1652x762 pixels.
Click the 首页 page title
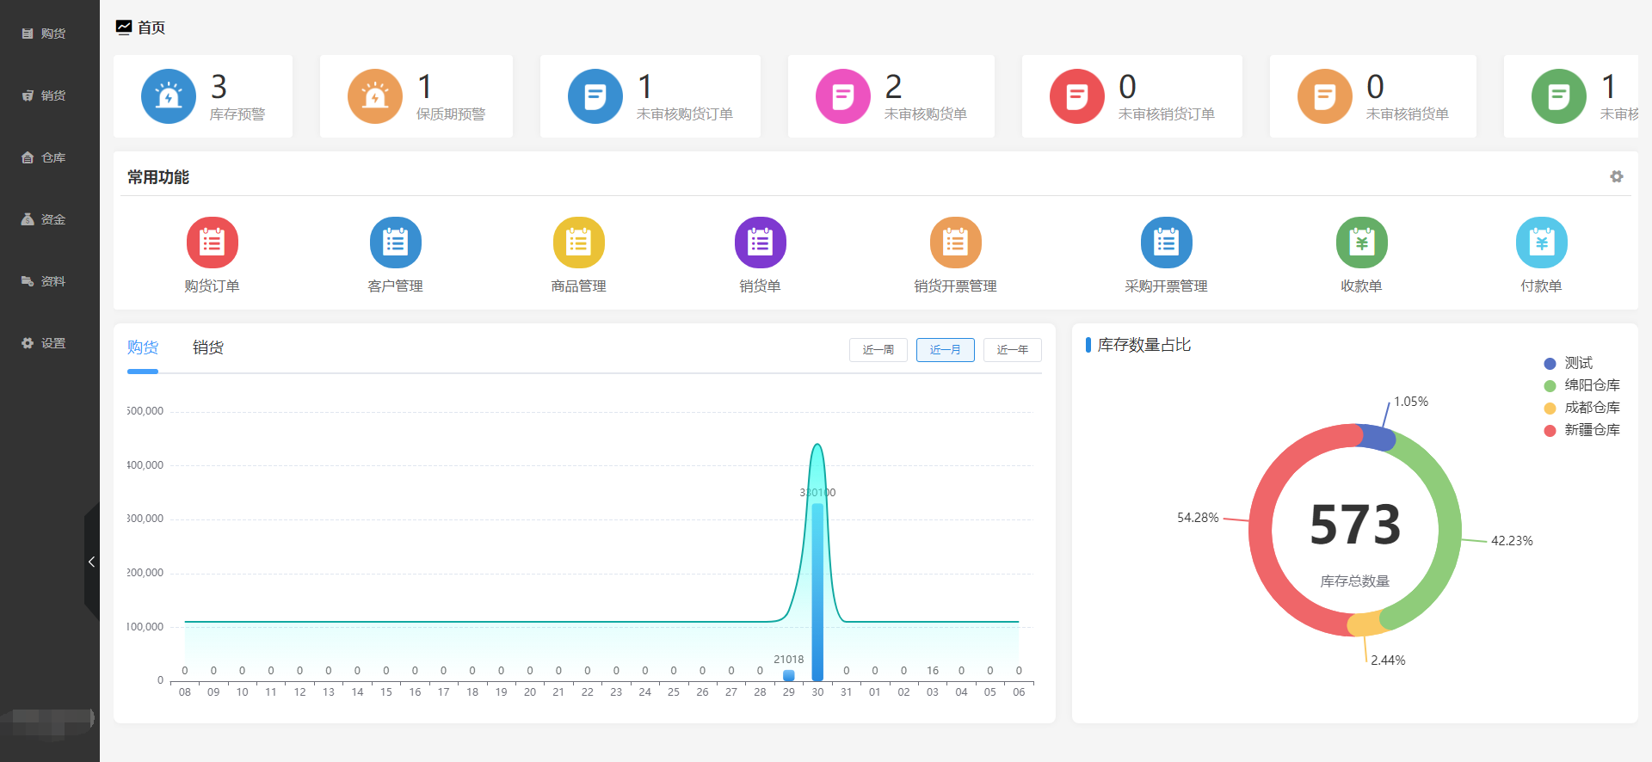tap(151, 28)
